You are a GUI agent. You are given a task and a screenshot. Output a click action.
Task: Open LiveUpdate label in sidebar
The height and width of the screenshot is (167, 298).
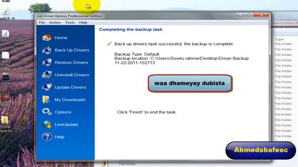tap(66, 124)
